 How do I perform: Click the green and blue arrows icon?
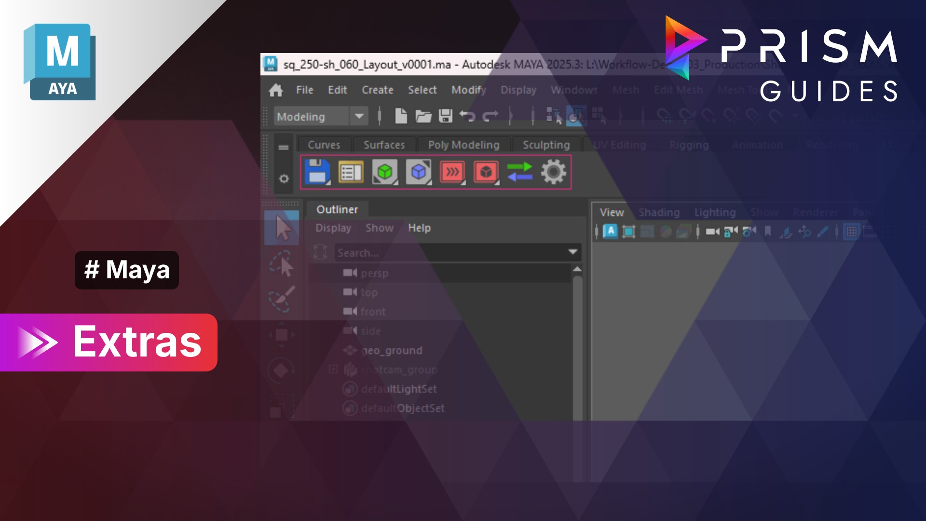519,172
